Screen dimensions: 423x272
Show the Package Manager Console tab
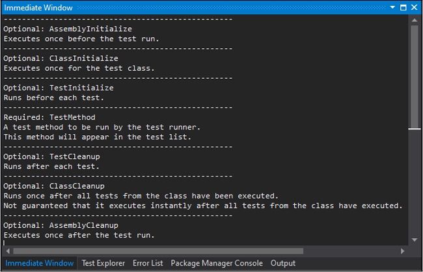tap(217, 264)
